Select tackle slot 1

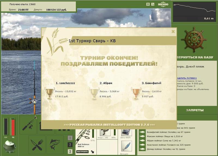tap(70, 138)
